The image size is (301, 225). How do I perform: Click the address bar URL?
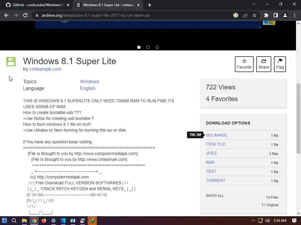coord(96,15)
